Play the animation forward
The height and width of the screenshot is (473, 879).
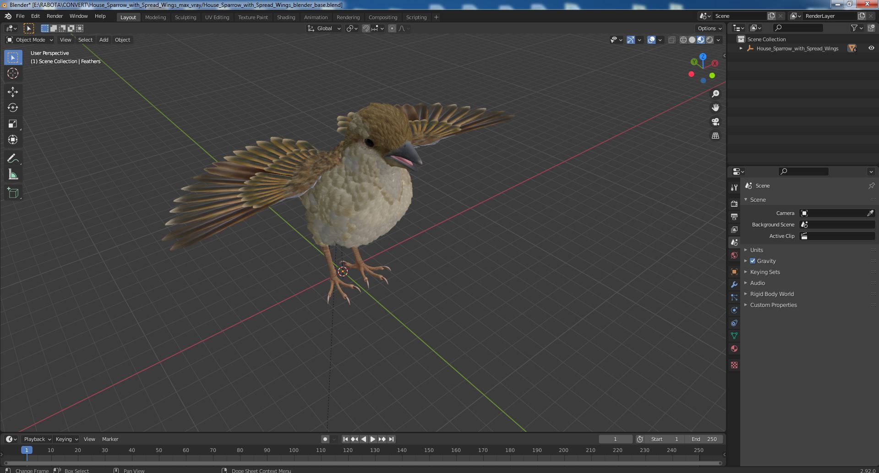pos(373,439)
